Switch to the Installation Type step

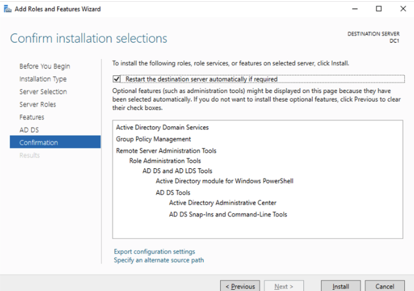[x=43, y=79]
